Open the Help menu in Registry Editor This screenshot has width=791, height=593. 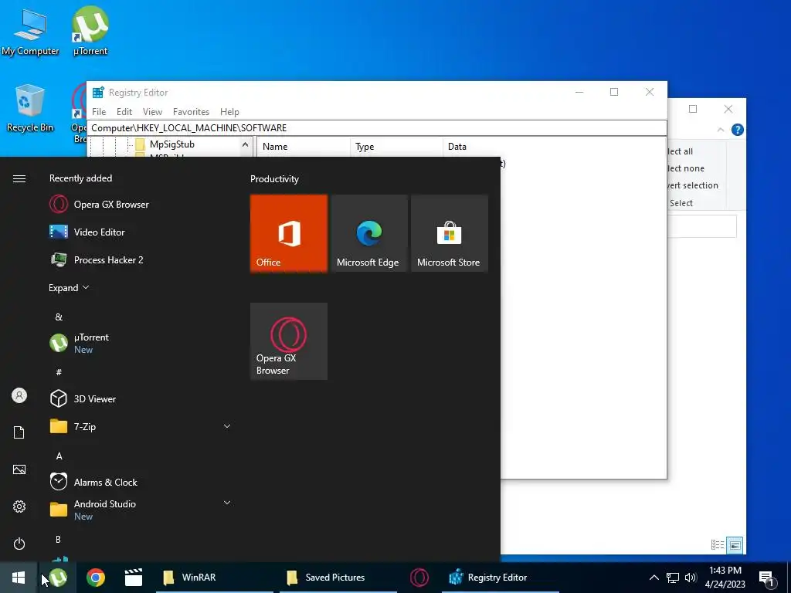pyautogui.click(x=229, y=111)
